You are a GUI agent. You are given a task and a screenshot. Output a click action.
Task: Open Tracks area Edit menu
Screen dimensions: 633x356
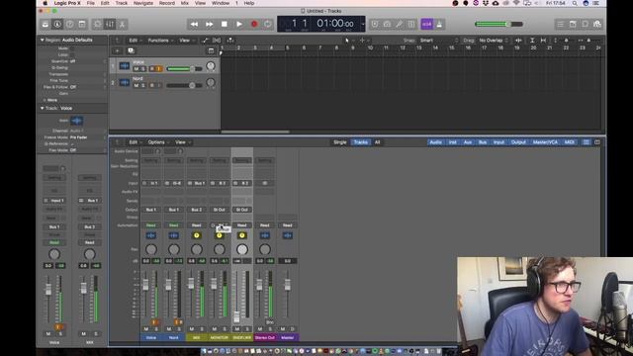point(135,41)
